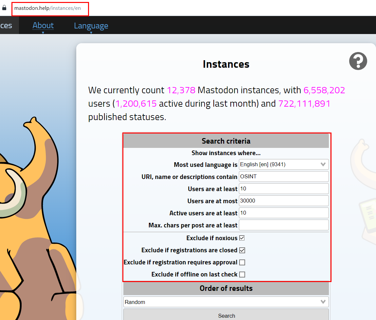Click the Show instances where... label
Image resolution: width=376 pixels, height=320 pixels.
[x=226, y=153]
